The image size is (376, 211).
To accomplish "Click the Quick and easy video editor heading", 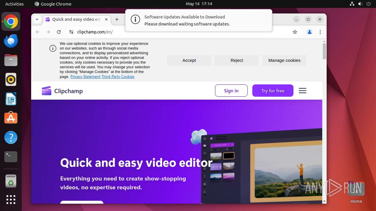I will (136, 163).
